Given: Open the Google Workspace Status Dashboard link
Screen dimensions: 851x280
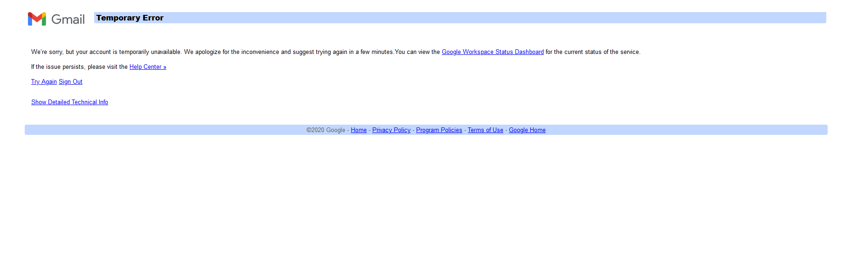Looking at the screenshot, I should 493,52.
